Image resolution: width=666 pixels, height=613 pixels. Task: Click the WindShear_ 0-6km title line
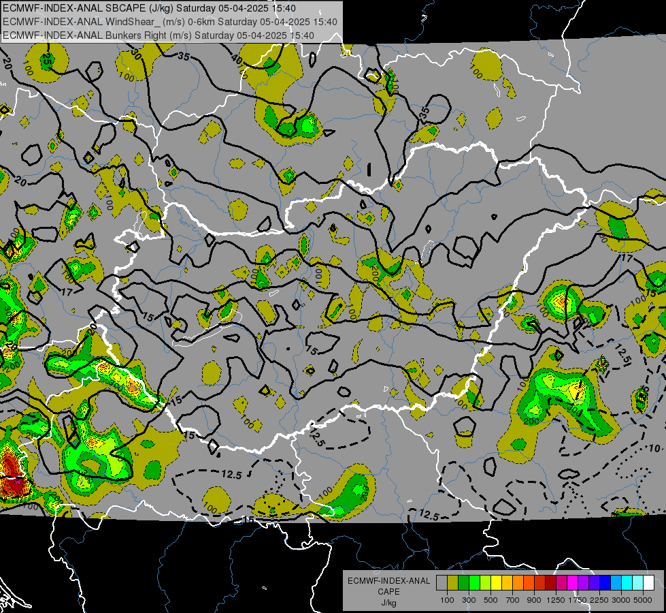tap(170, 22)
